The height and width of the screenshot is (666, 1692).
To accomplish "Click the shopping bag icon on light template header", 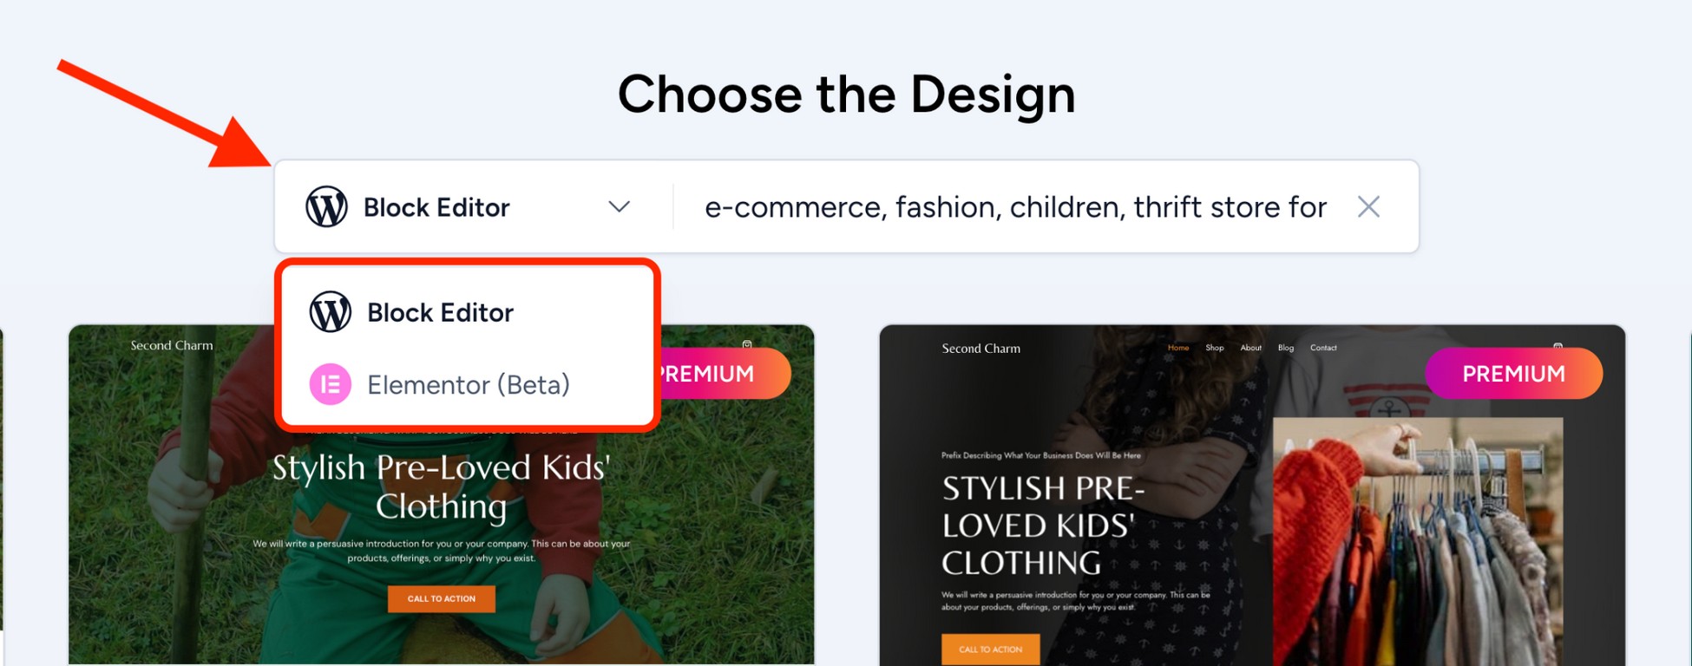I will pyautogui.click(x=747, y=344).
